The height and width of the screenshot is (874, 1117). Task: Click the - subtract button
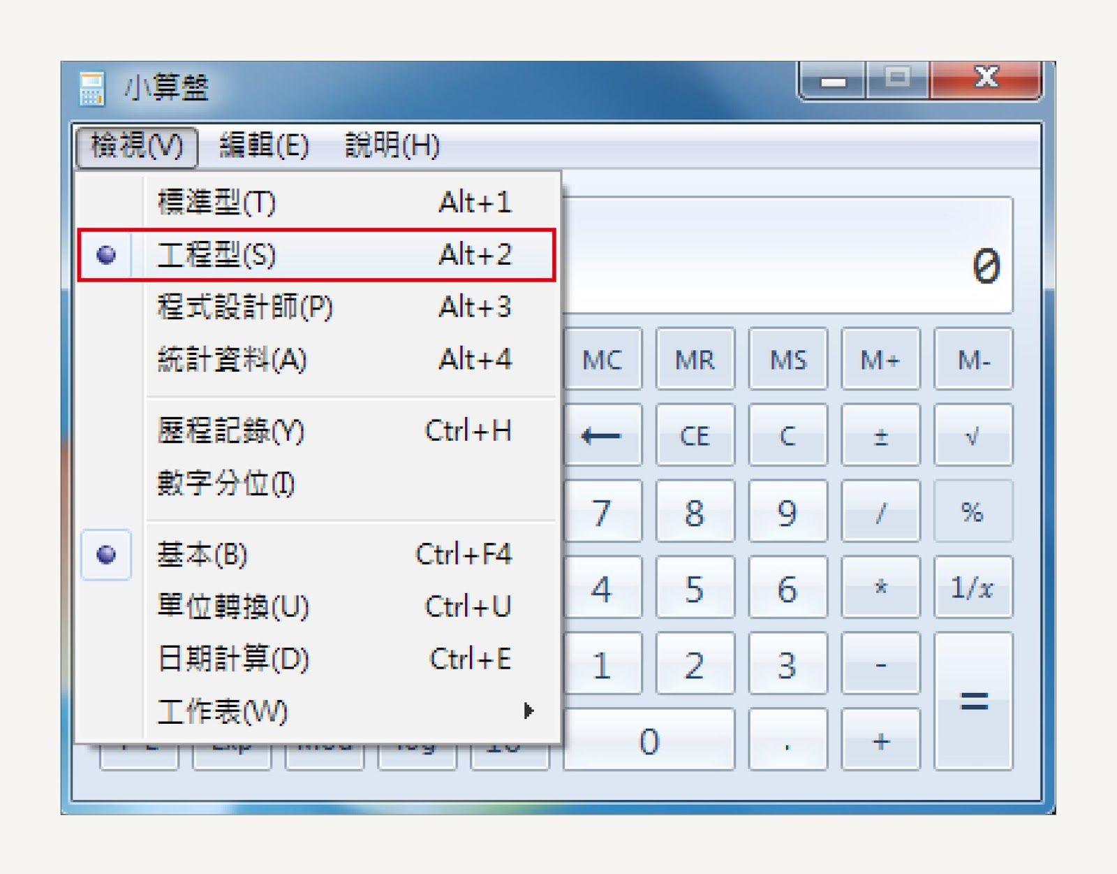click(880, 664)
